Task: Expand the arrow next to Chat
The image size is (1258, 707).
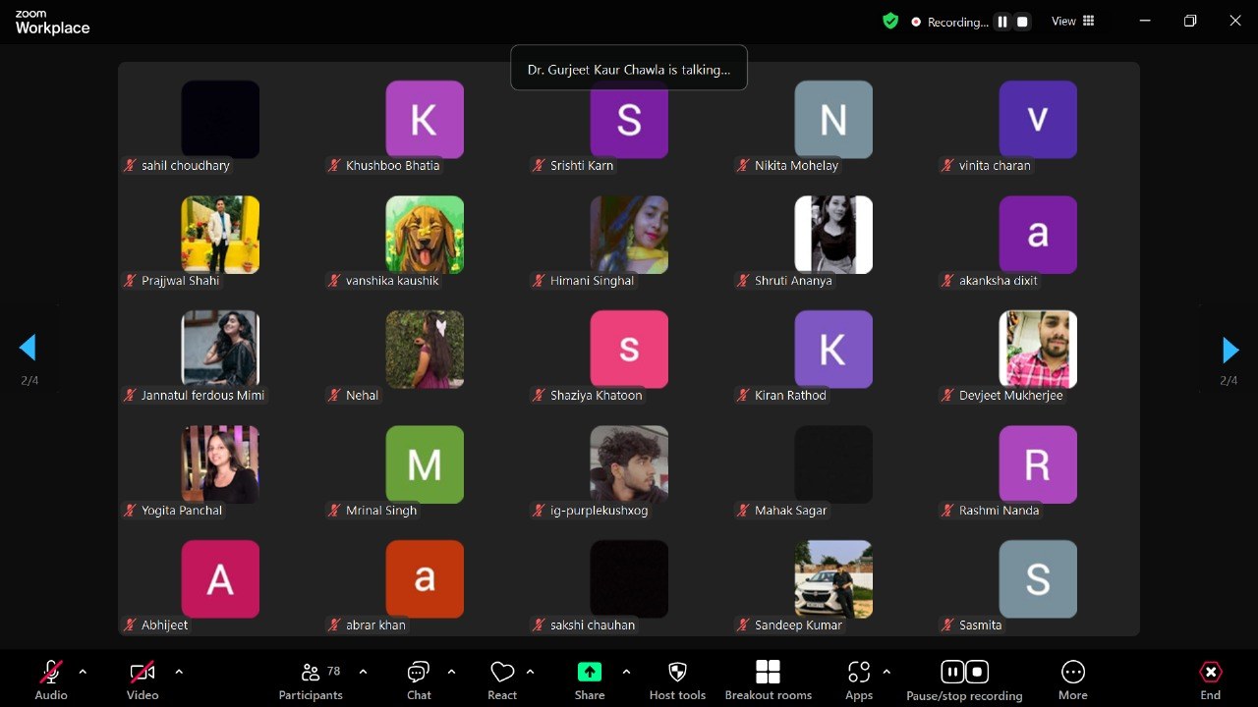Action: 451,672
